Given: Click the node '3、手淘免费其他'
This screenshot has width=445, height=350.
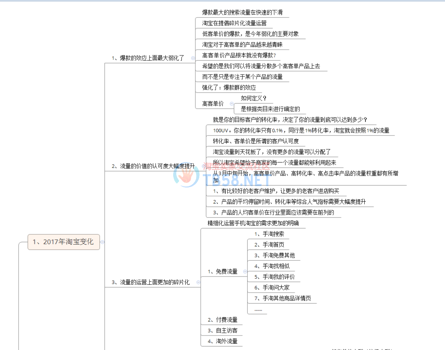Looking at the screenshot, I should coord(275,255).
